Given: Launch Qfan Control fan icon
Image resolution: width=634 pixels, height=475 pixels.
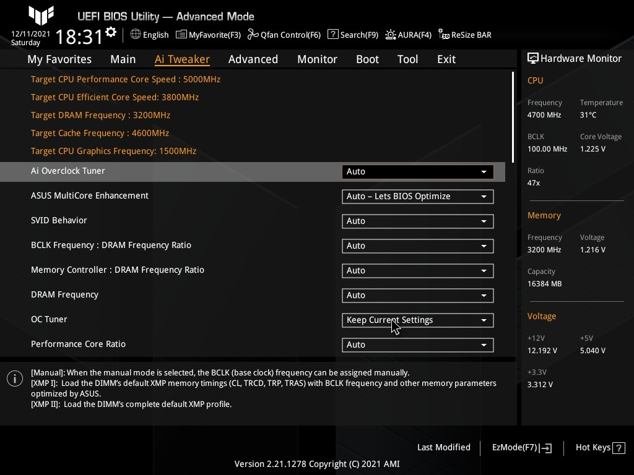Looking at the screenshot, I should [x=253, y=35].
